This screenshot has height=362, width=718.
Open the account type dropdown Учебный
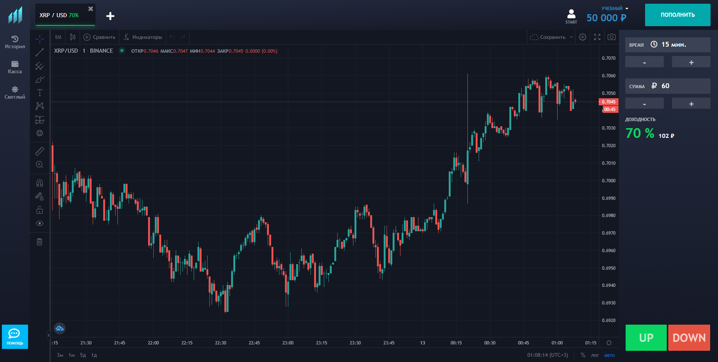(x=614, y=8)
